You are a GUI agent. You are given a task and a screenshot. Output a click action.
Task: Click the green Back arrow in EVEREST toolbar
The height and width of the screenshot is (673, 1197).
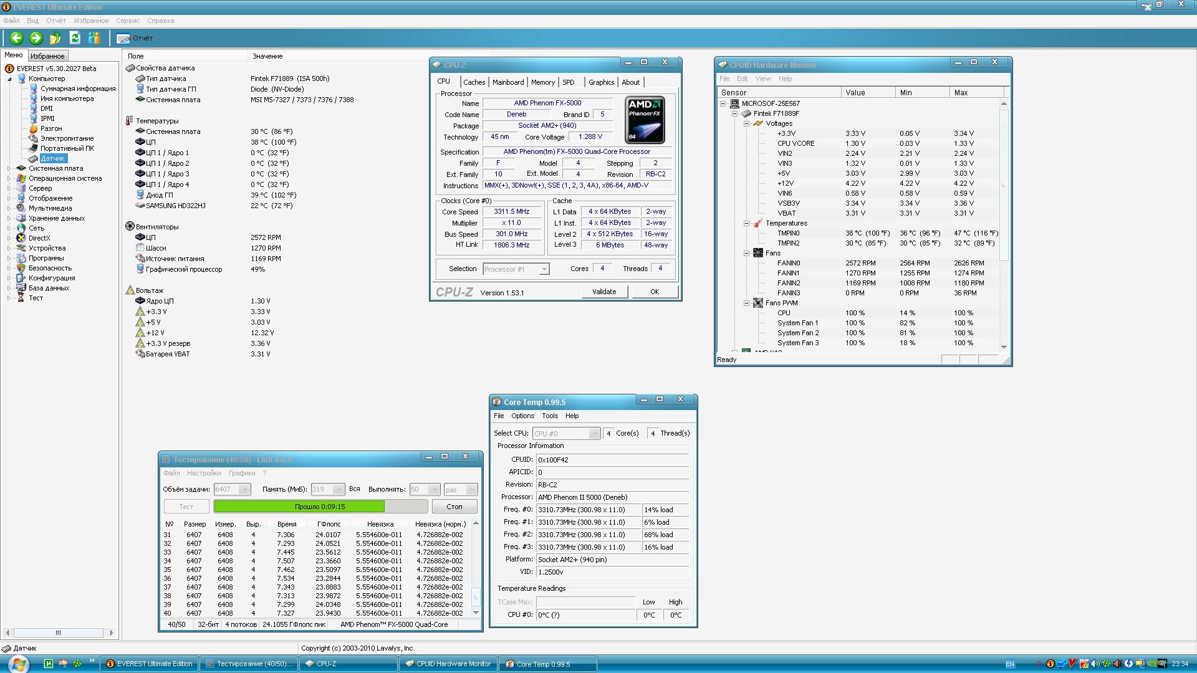(17, 38)
